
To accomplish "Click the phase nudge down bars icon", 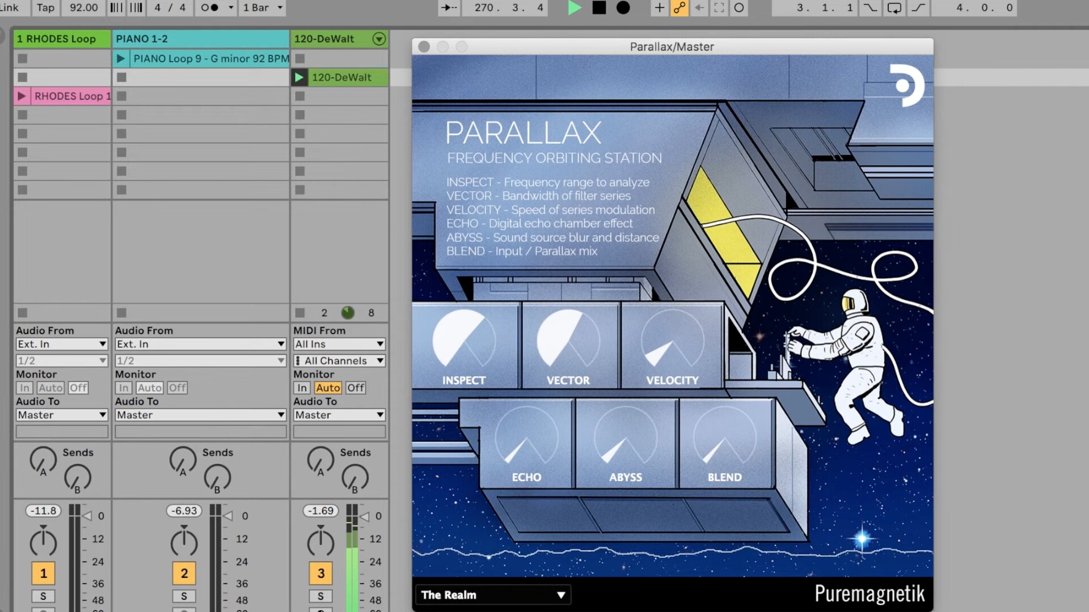I will 116,8.
